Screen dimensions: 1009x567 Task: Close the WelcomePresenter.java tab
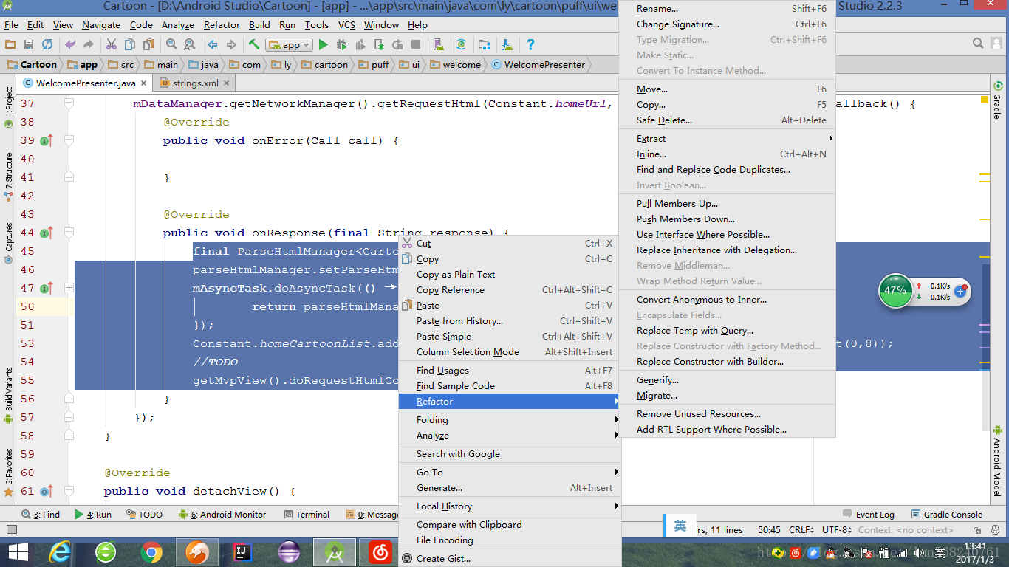tap(143, 83)
